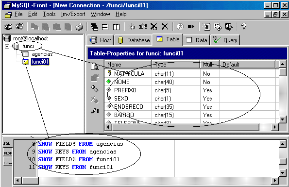The height and width of the screenshot is (187, 289).
Task: Click the disconnect toolbar icon beside connect
Action: click(x=19, y=27)
